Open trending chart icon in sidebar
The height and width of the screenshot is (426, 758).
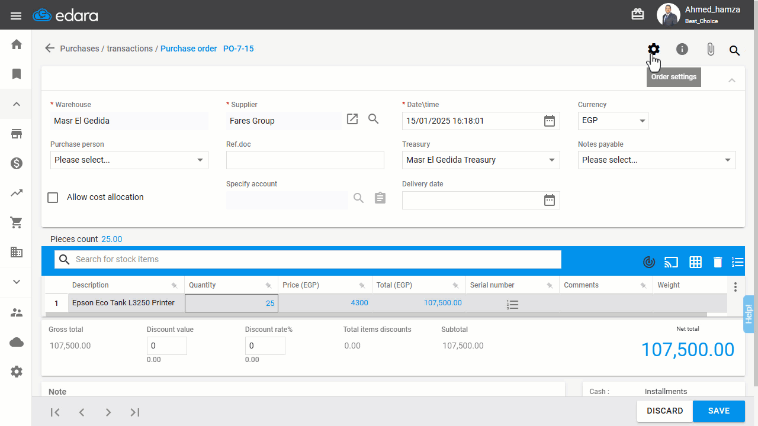point(17,193)
